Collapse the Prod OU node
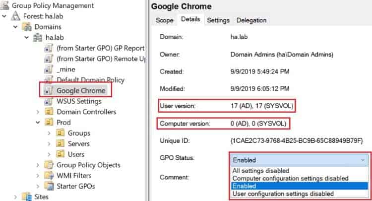Image resolution: width=372 pixels, height=201 pixels. tap(38, 123)
